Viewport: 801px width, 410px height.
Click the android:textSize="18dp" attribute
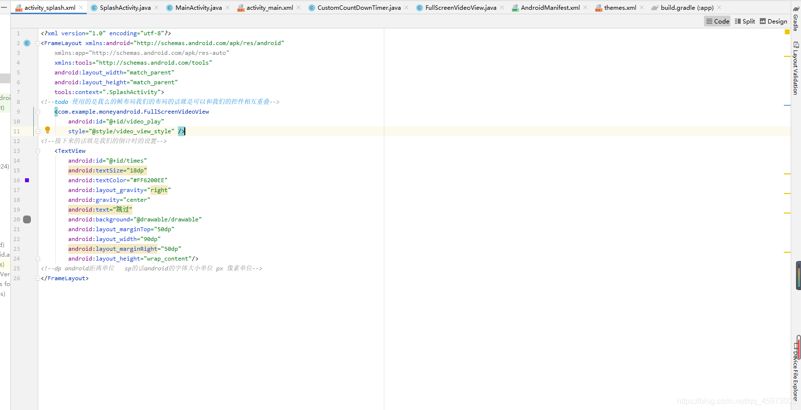(107, 170)
